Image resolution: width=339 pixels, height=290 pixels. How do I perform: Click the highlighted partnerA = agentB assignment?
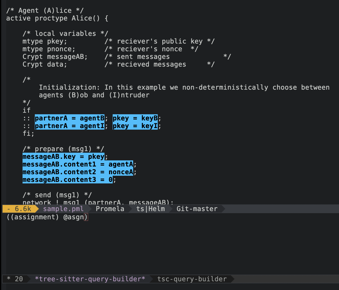[x=70, y=118]
